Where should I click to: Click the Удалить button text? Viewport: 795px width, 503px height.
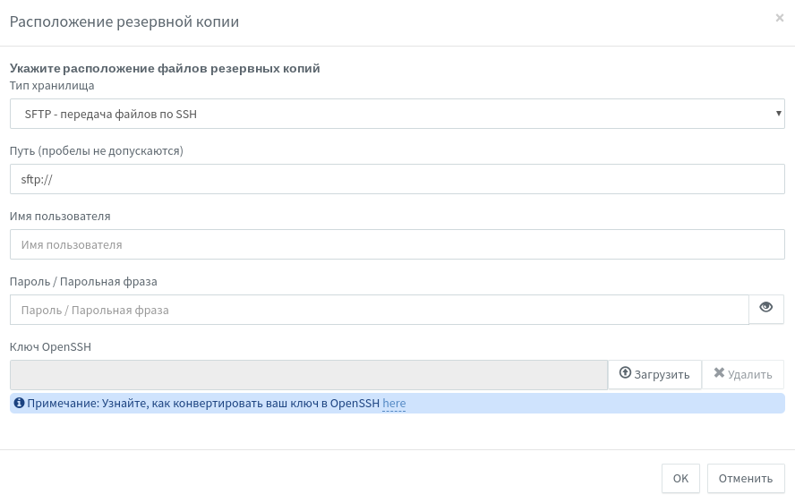tap(750, 375)
